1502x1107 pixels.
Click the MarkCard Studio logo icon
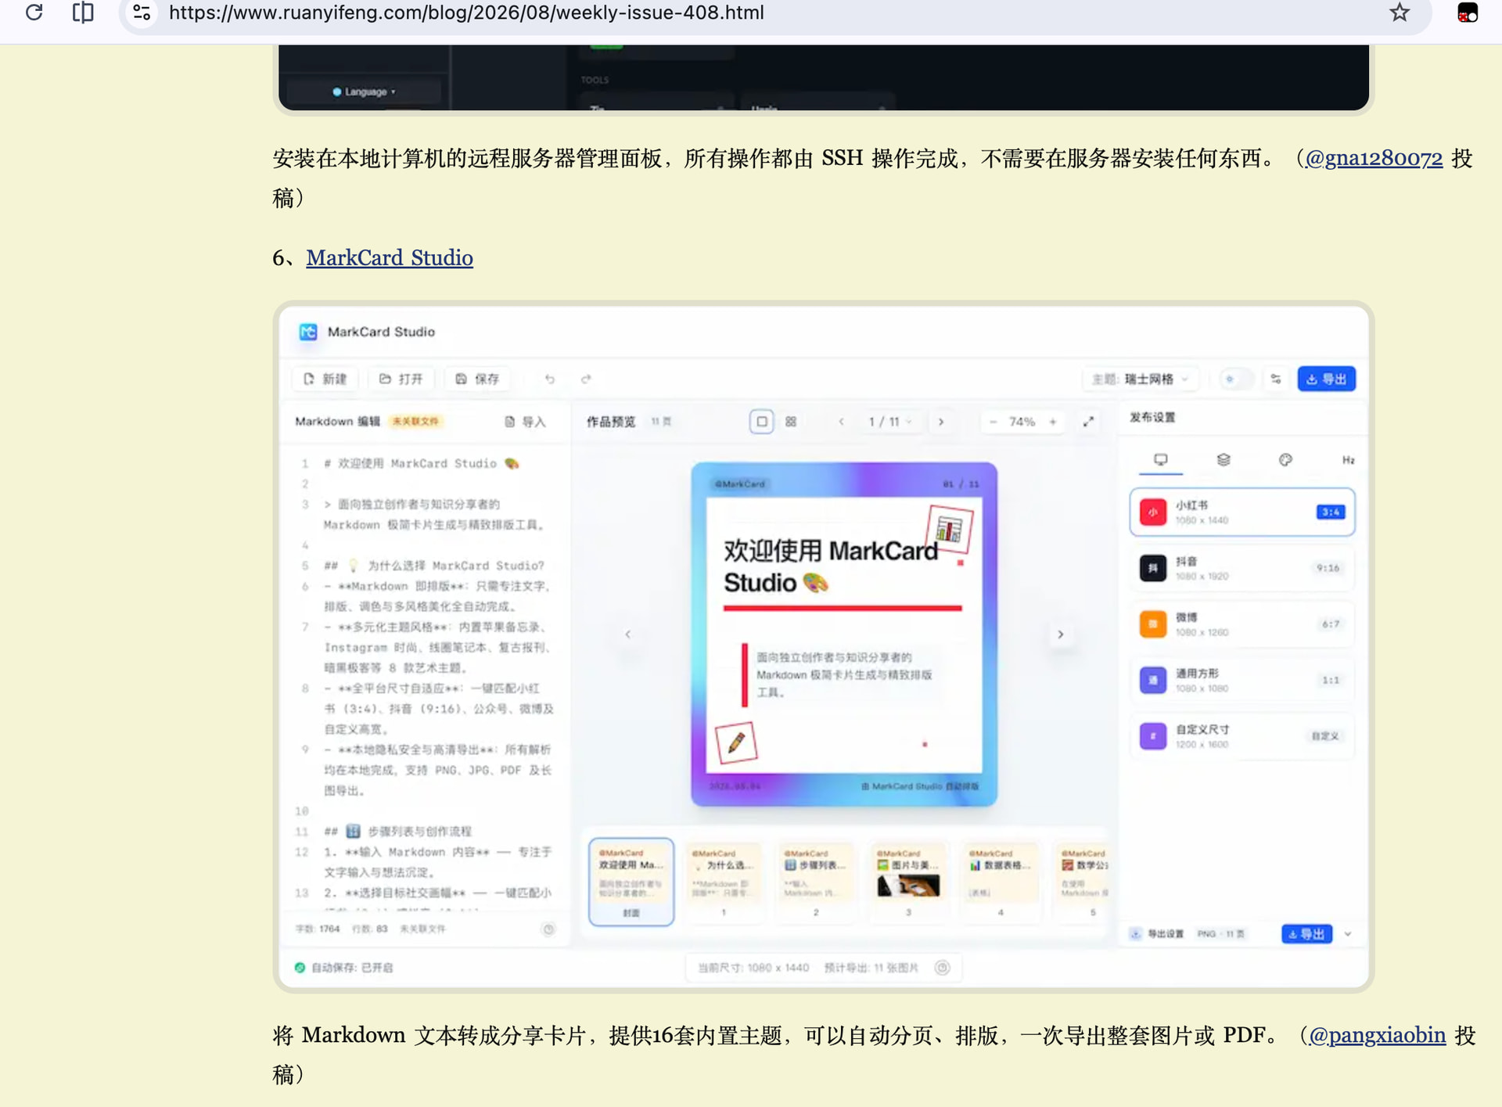(308, 332)
